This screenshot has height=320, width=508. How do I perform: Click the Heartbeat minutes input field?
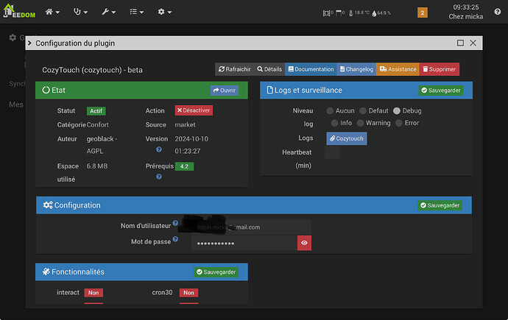coord(332,153)
